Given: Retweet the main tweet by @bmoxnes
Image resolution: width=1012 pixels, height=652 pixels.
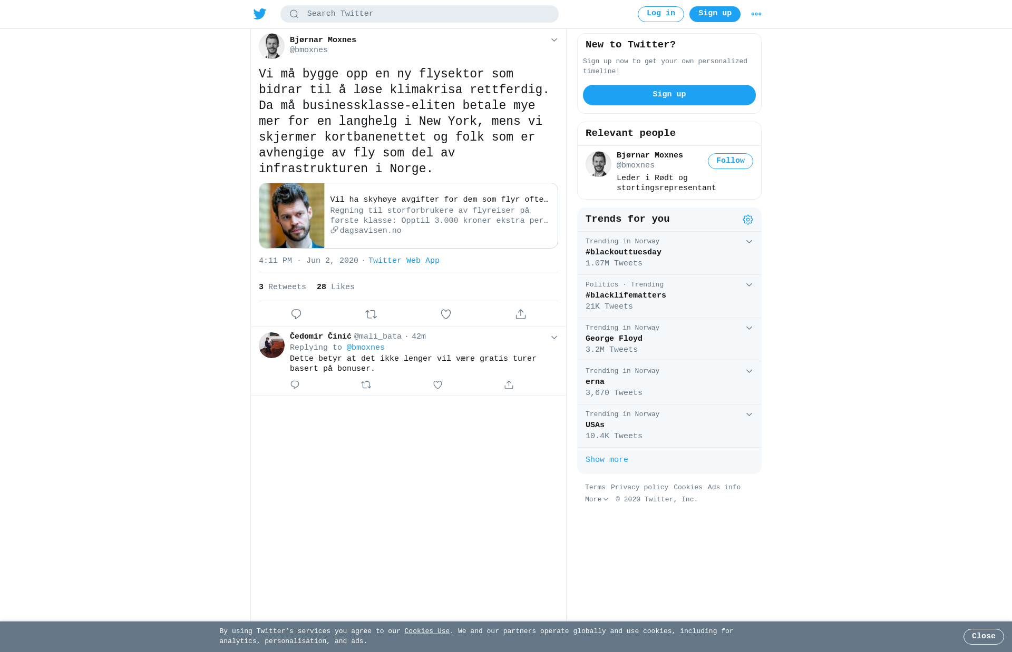Looking at the screenshot, I should coord(371,314).
